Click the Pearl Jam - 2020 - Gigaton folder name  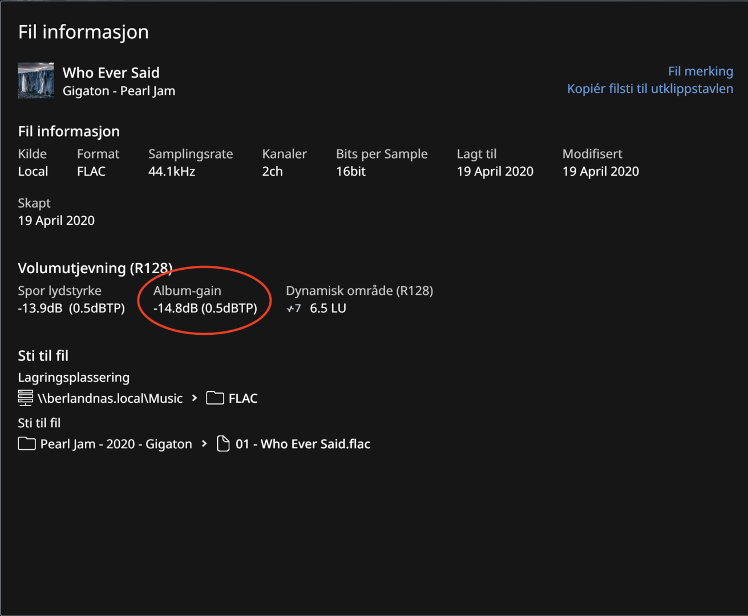(x=116, y=444)
